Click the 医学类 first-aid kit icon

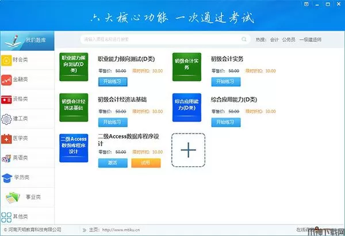pyautogui.click(x=6, y=139)
